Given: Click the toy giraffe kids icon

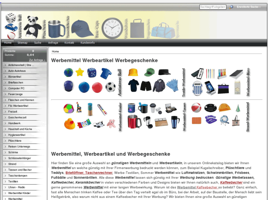Looking at the screenshot, I should click(79, 107).
